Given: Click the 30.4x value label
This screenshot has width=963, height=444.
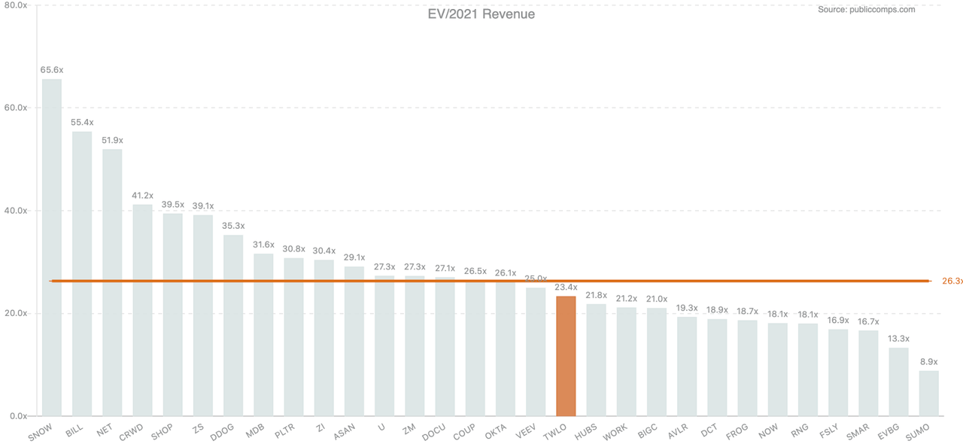Looking at the screenshot, I should pos(324,251).
